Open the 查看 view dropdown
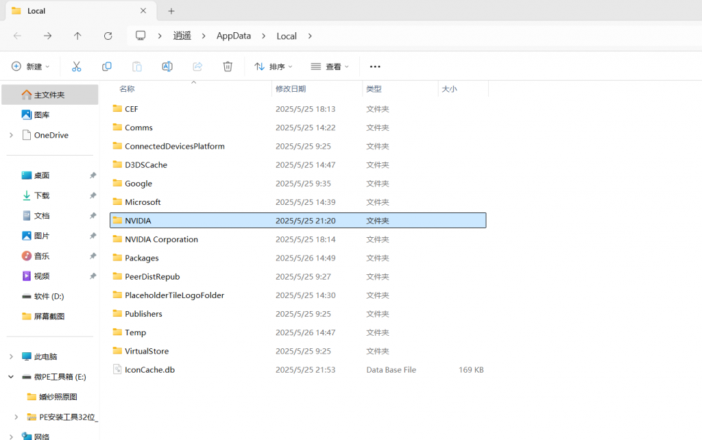 (330, 66)
